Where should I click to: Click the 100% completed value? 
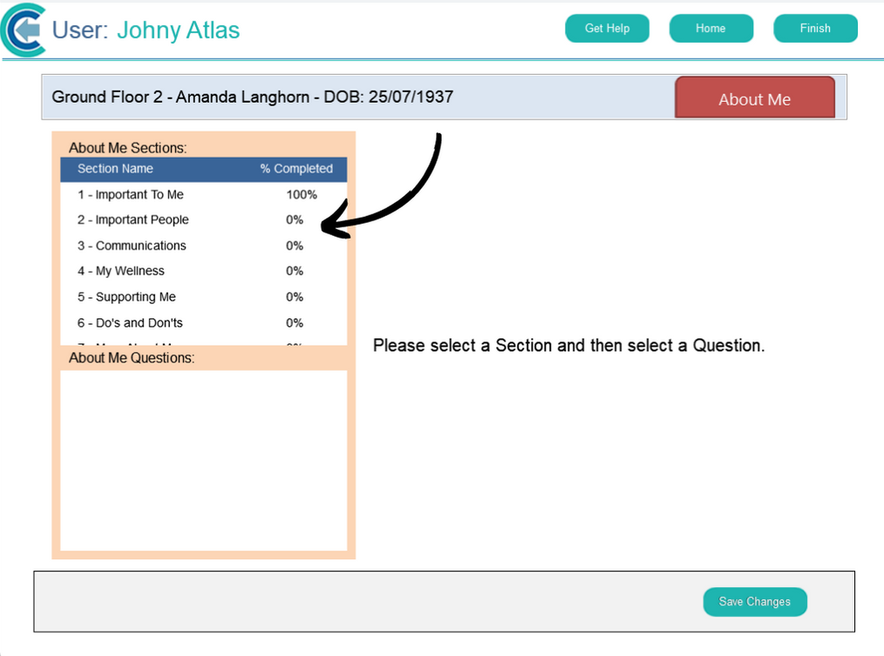tap(301, 195)
